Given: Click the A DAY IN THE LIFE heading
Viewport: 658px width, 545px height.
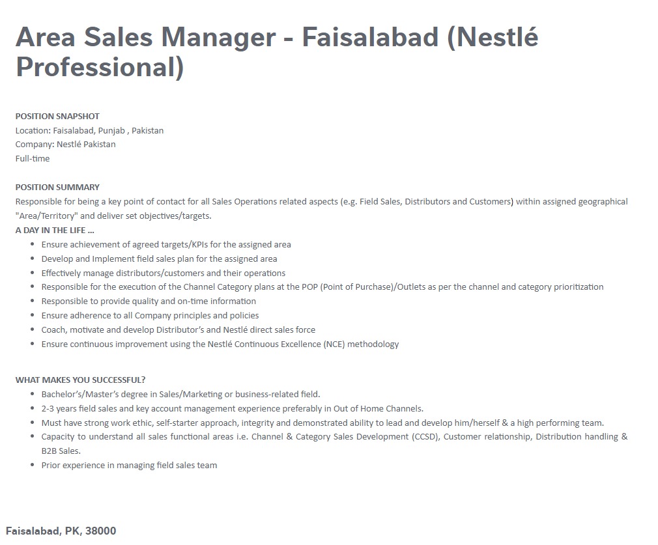Looking at the screenshot, I should tap(55, 230).
